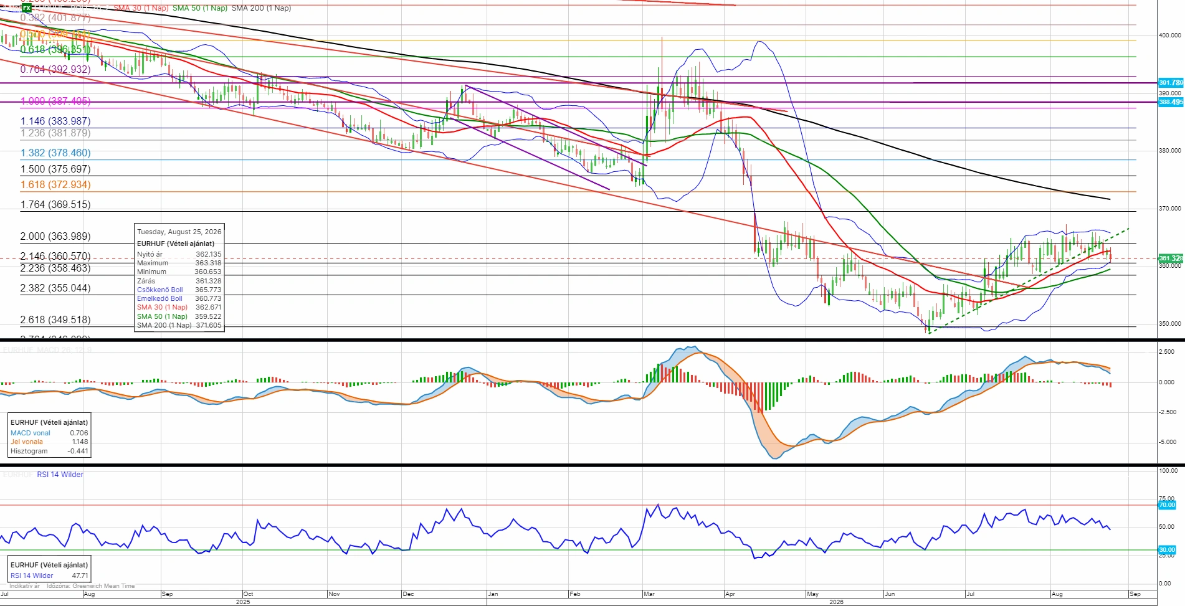1185x606 pixels.
Task: Click the 1.382 (378.460) Fibonacci level label
Action: 55,153
